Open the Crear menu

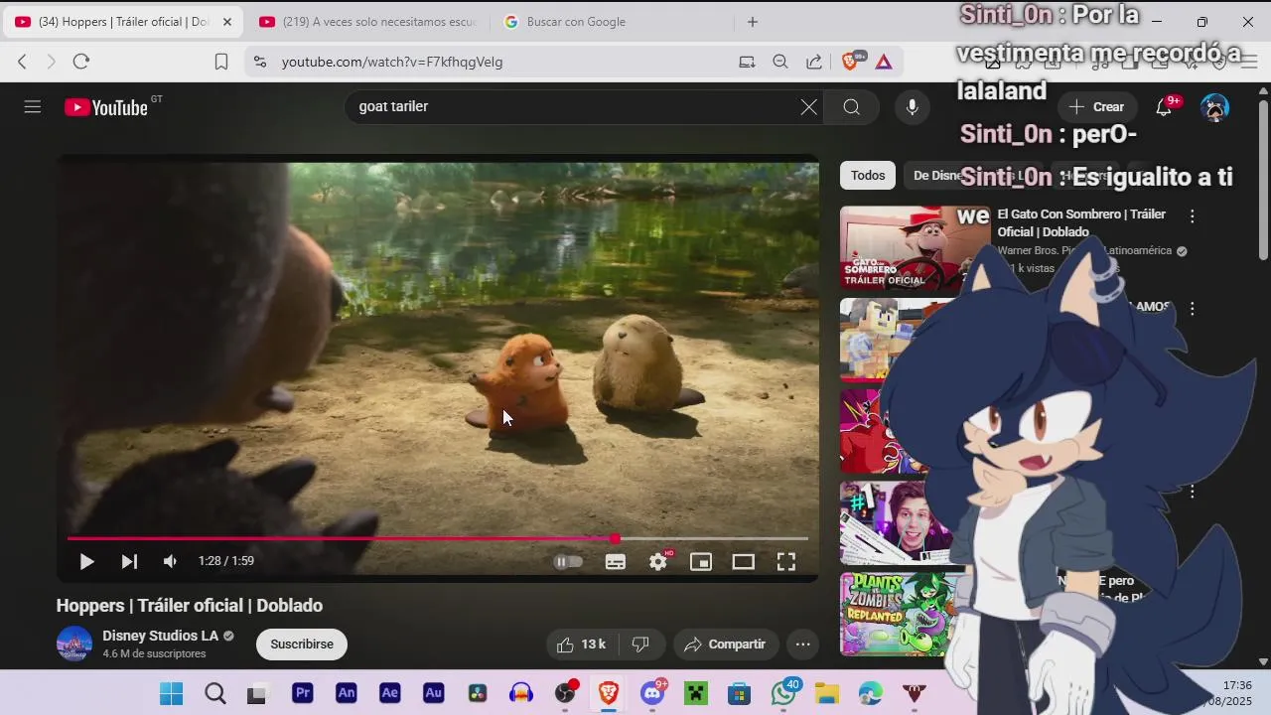coord(1097,107)
